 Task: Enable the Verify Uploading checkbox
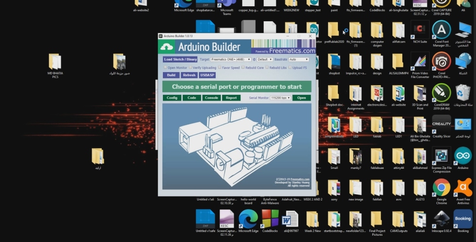190,67
